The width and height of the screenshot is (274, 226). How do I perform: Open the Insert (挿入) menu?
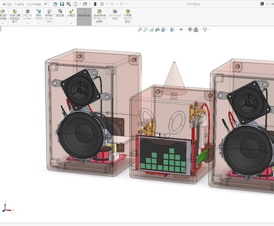[7, 4]
